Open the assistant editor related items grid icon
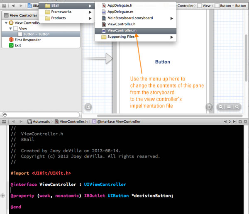Screen dimensions: 249x214 [x=4, y=122]
